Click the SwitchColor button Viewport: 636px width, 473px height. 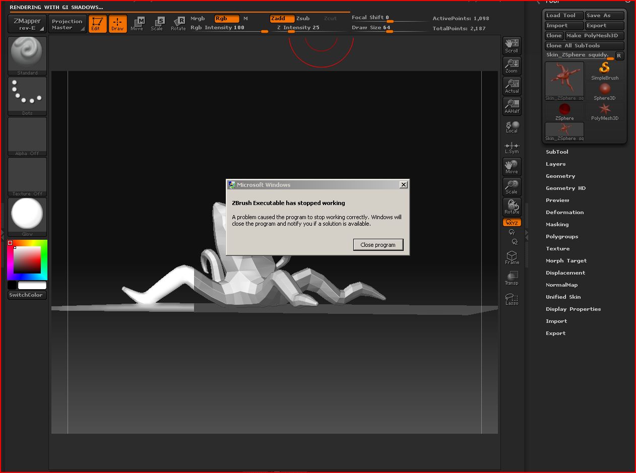click(x=27, y=295)
